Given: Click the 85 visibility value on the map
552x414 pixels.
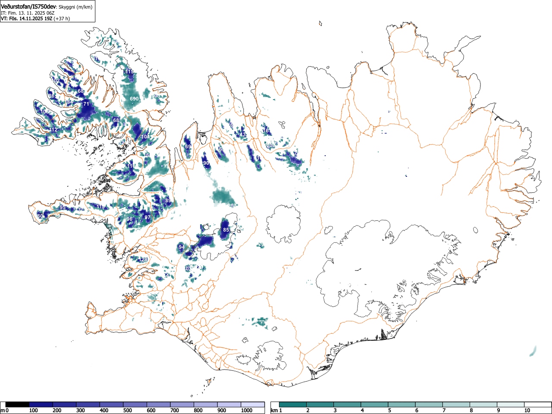Looking at the screenshot, I should pyautogui.click(x=226, y=230).
